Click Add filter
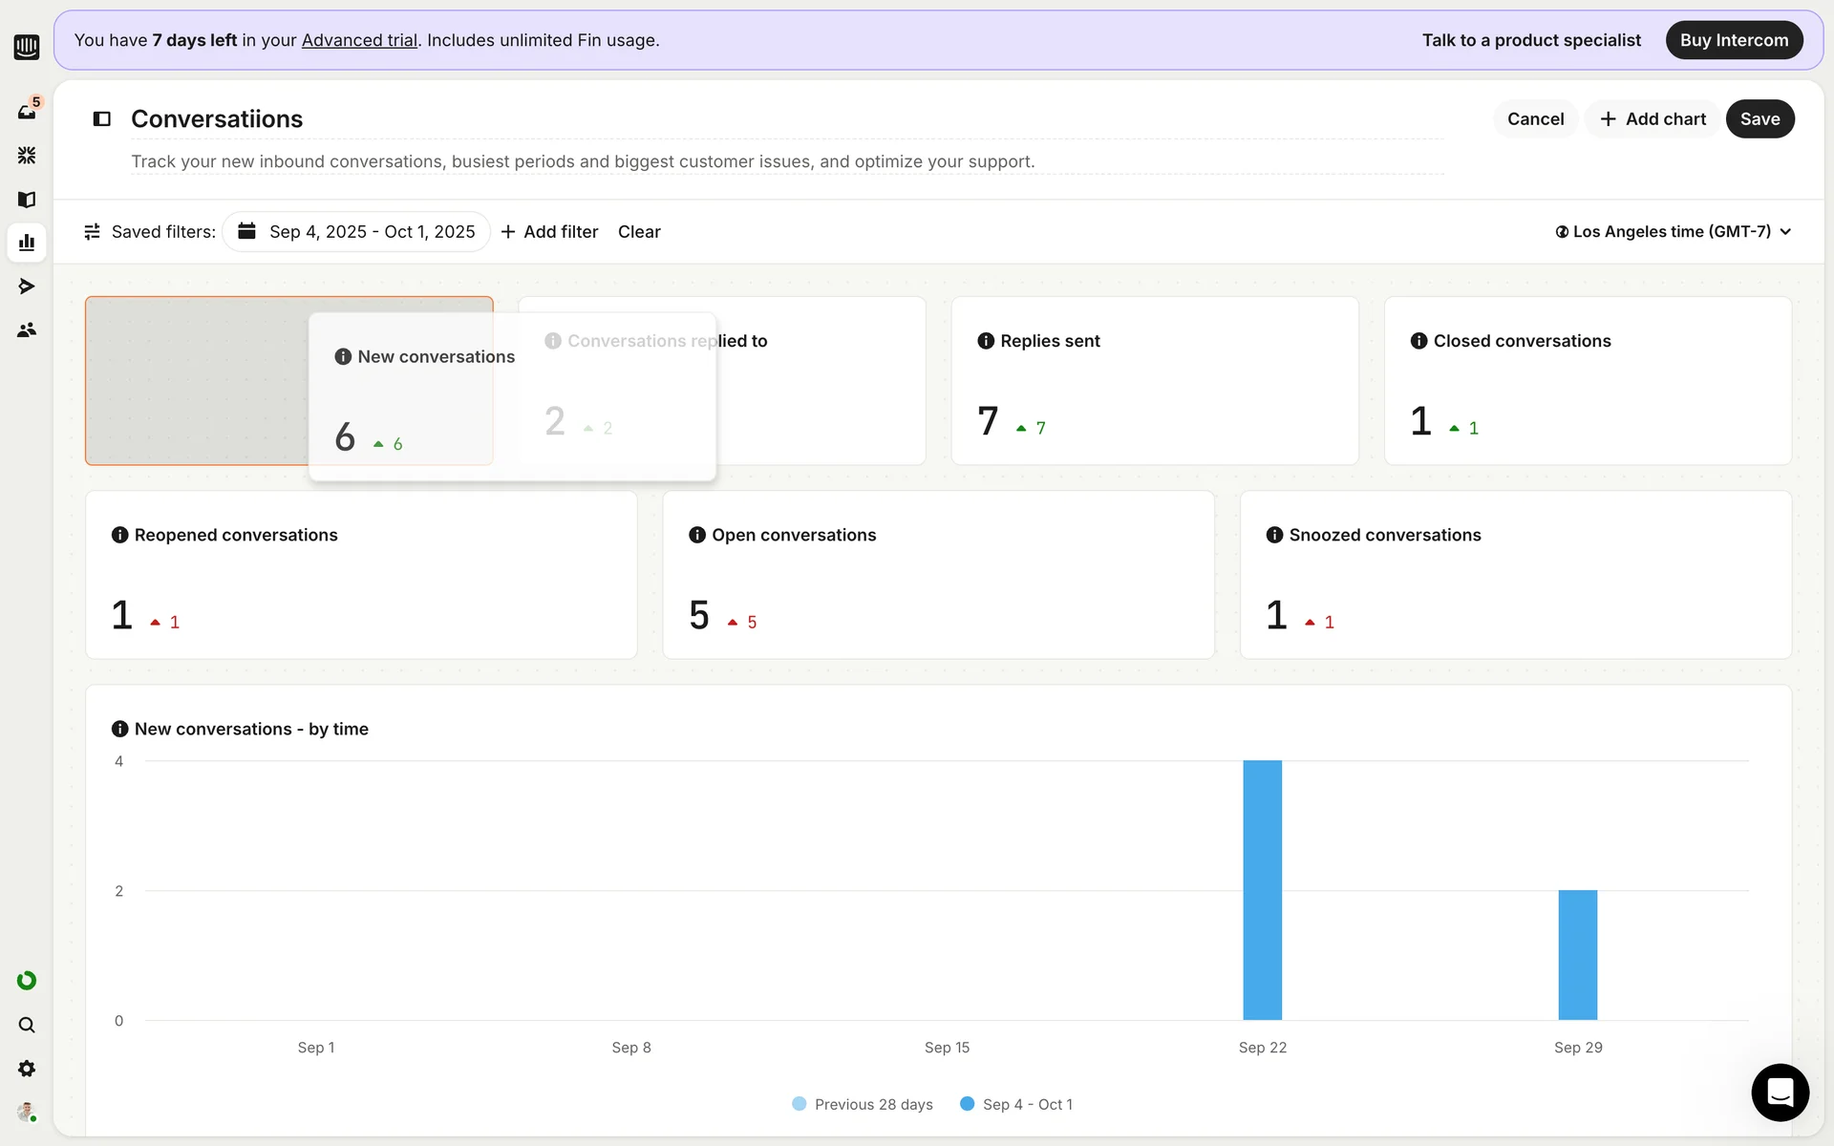The width and height of the screenshot is (1834, 1146). [x=549, y=232]
